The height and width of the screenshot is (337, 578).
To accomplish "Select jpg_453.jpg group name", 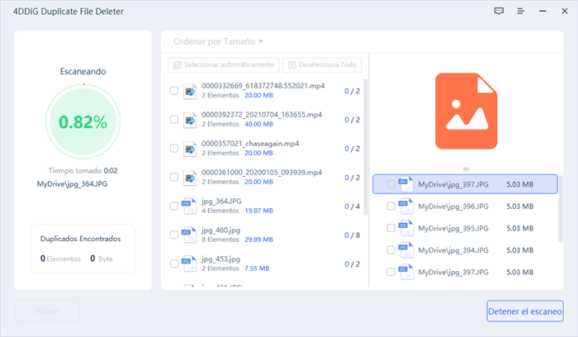I will pyautogui.click(x=220, y=259).
